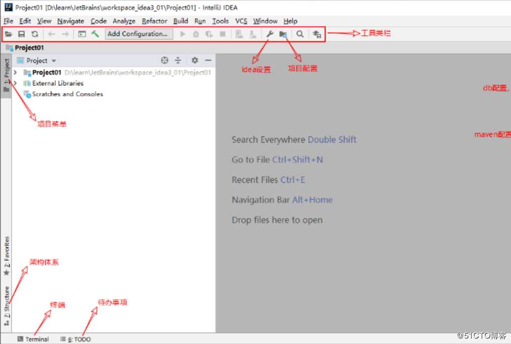
Task: Click the Save All toolbar icon
Action: pyautogui.click(x=22, y=34)
